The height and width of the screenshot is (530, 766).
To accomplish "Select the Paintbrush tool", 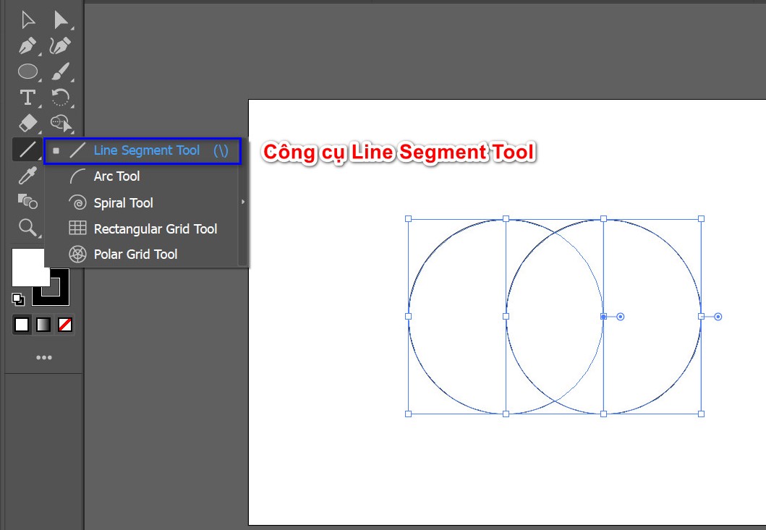I will tap(60, 72).
